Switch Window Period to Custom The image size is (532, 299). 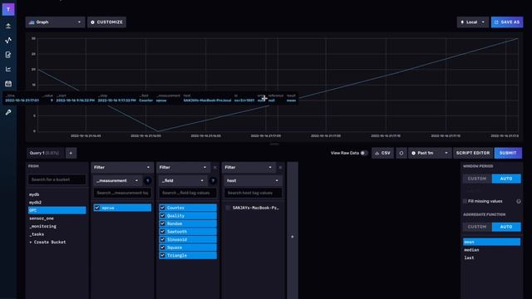(x=477, y=179)
